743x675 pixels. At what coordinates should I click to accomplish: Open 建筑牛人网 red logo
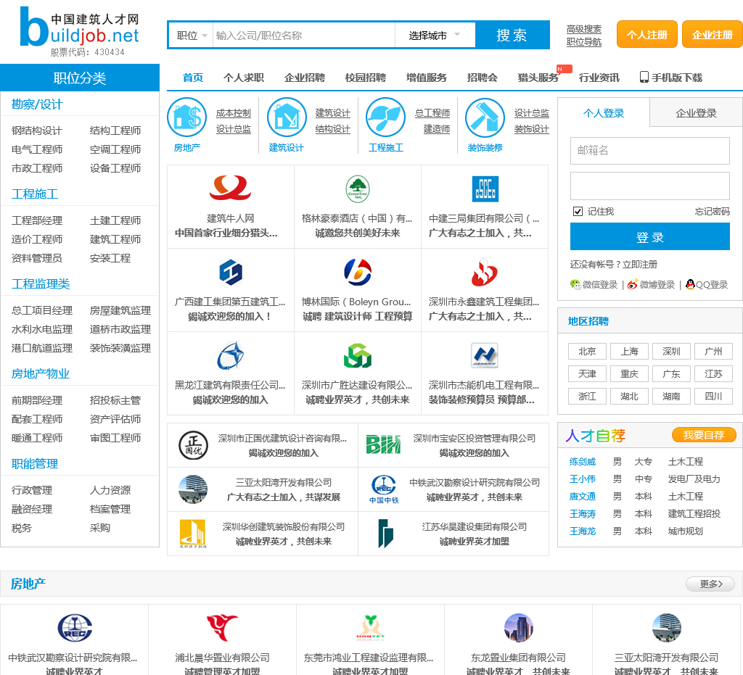click(230, 188)
